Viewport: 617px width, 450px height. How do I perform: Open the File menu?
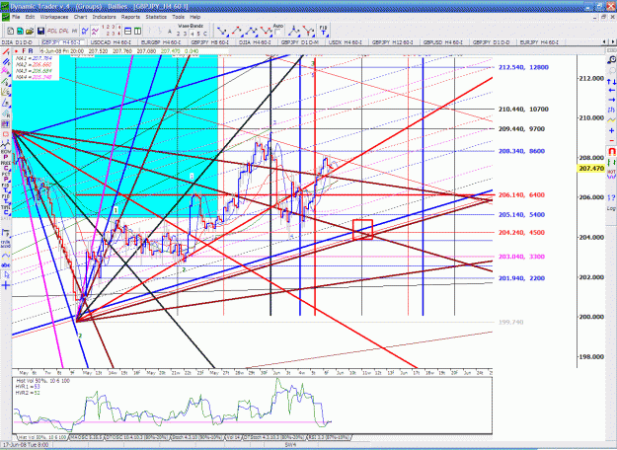click(x=16, y=17)
